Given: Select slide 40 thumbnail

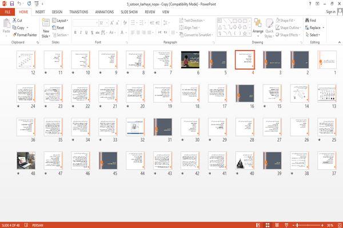Looking at the screenshot, I should click(245, 161).
